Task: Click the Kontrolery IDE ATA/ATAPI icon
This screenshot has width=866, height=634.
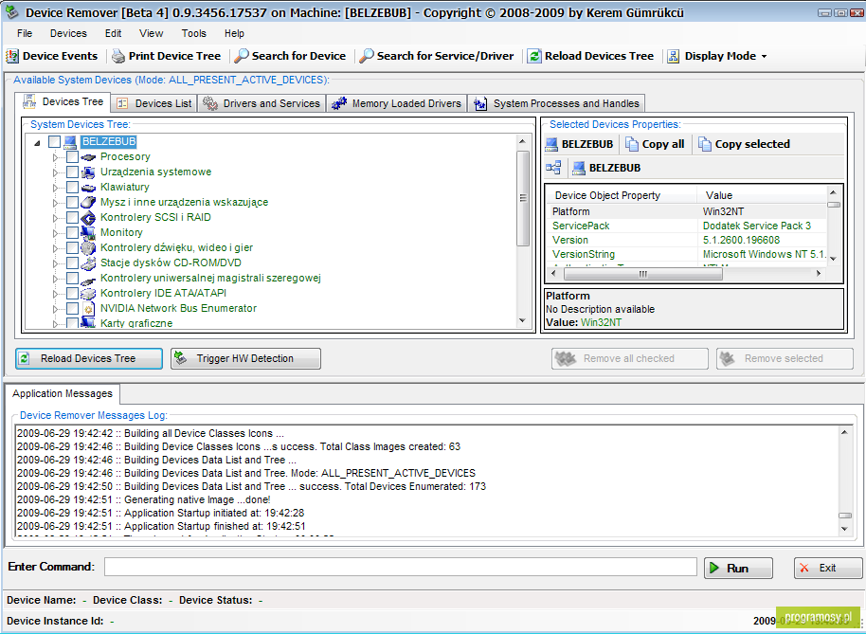Action: 88,293
